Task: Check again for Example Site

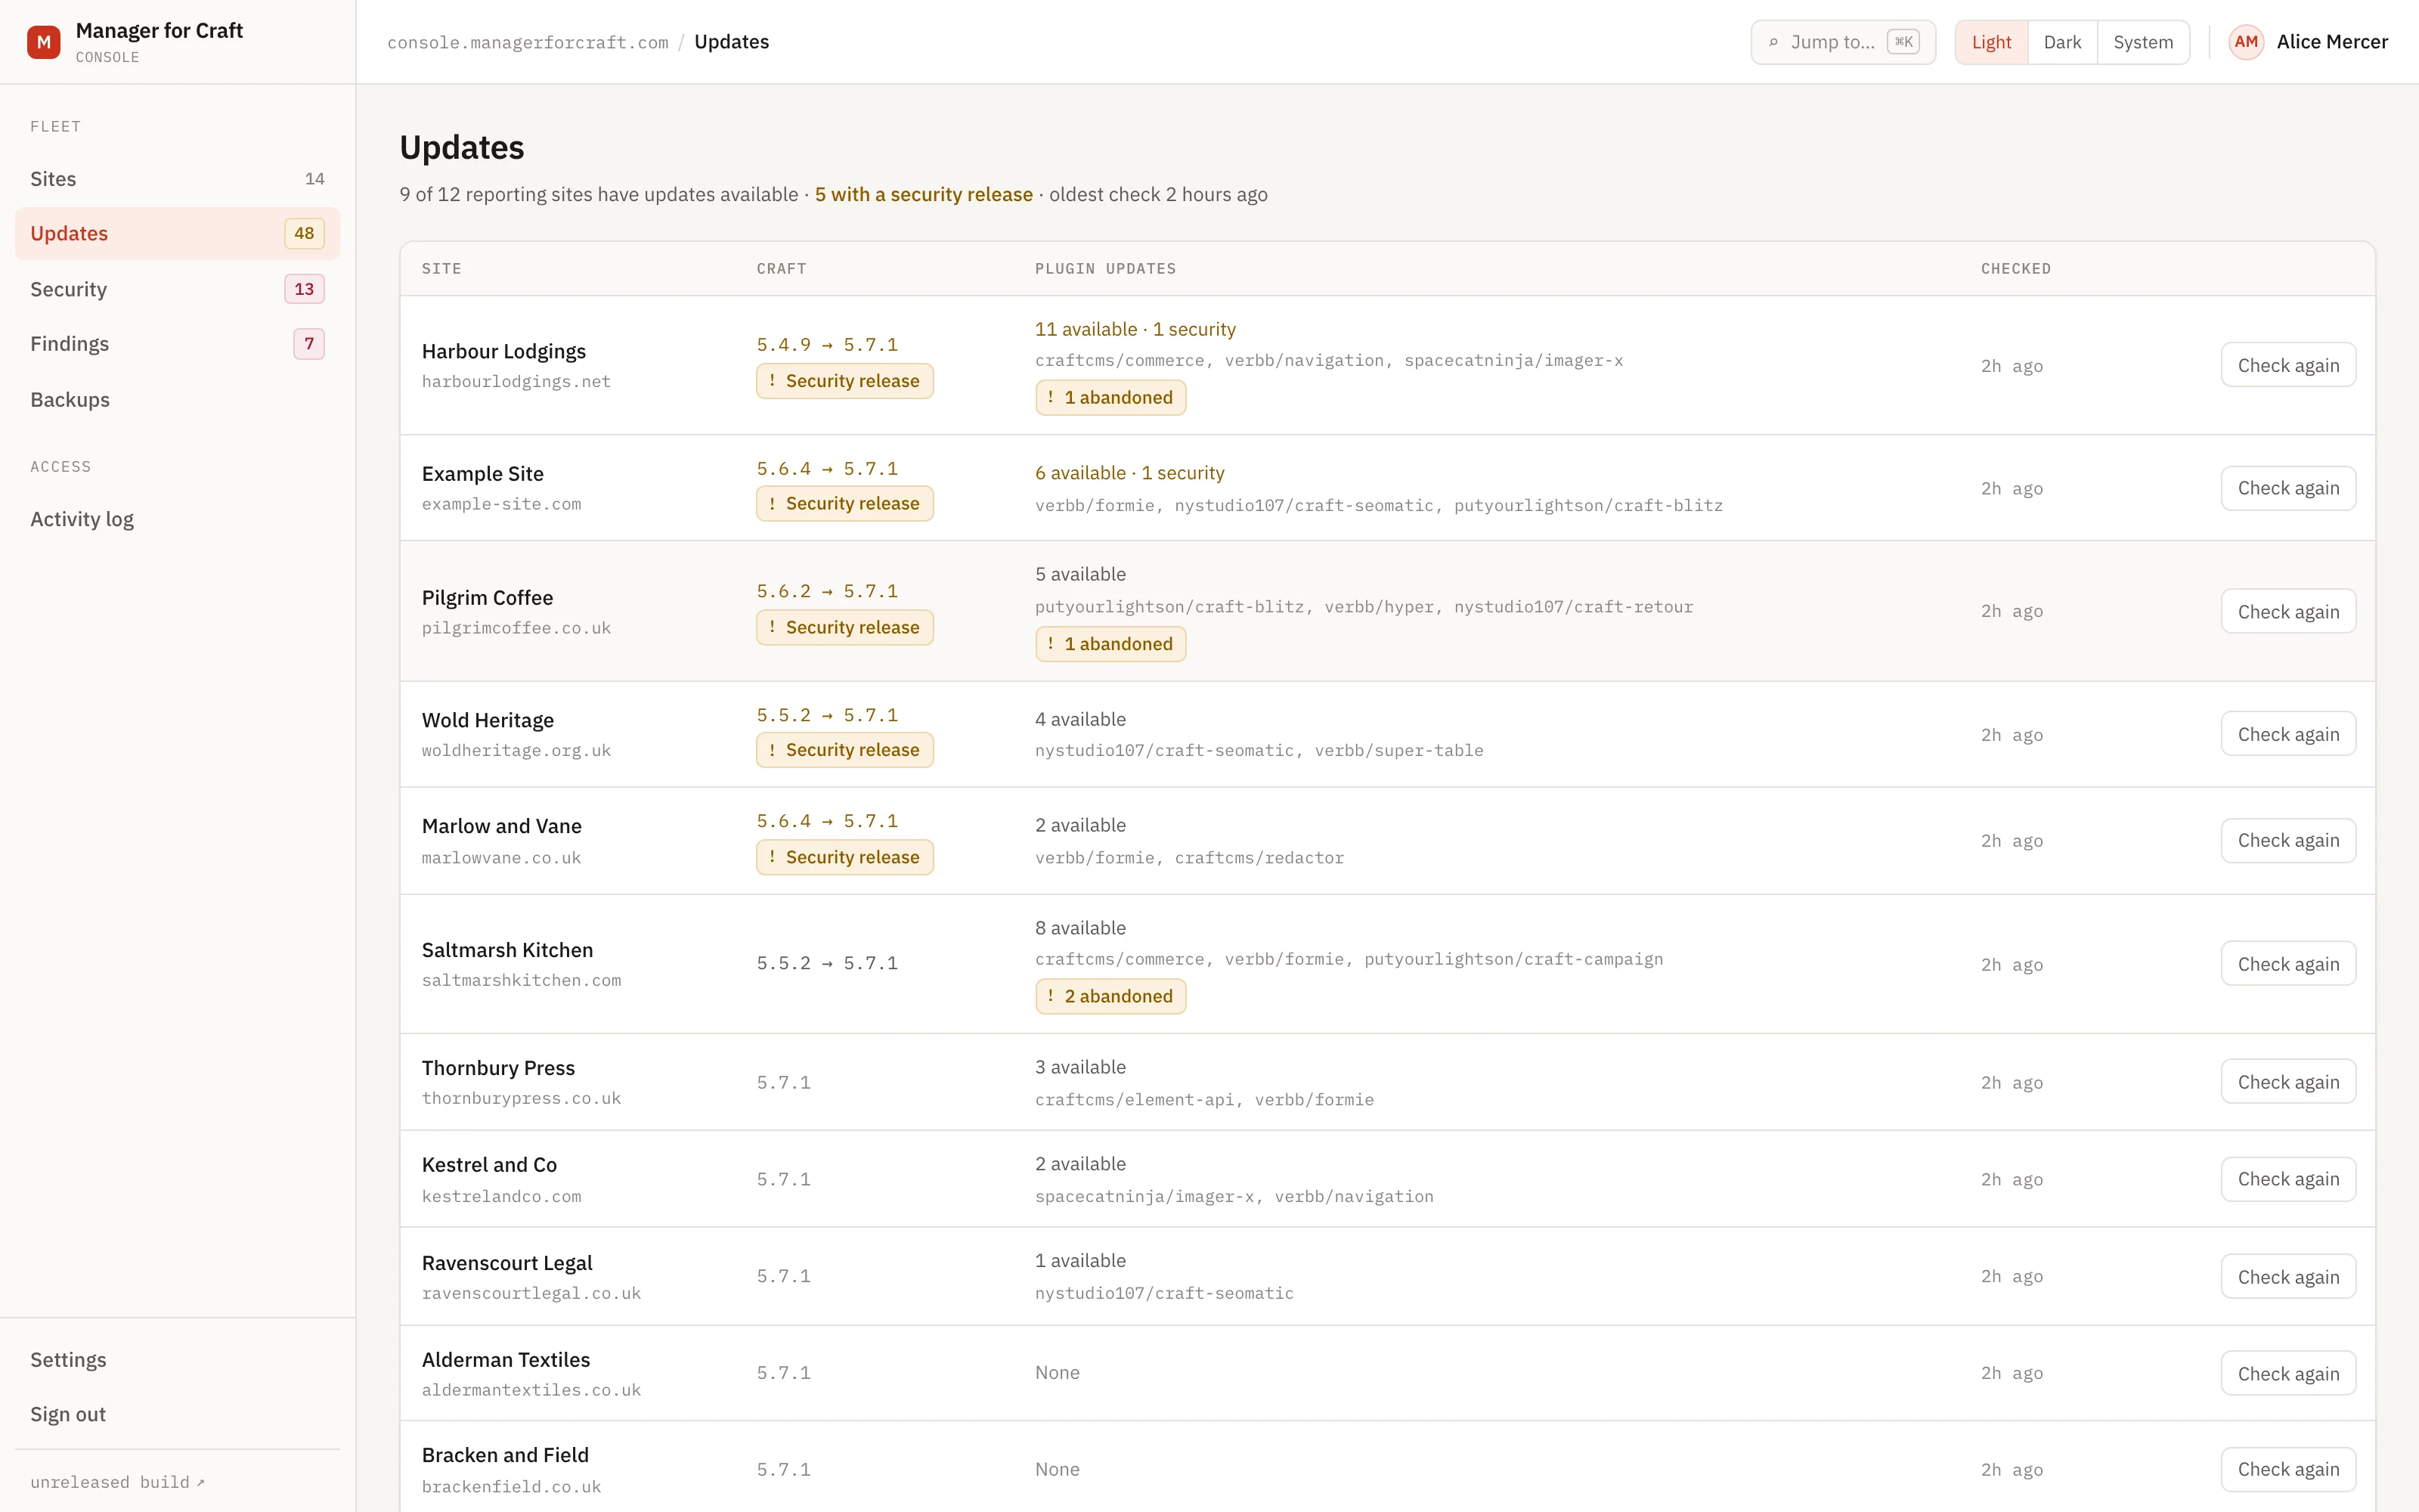Action: click(x=2288, y=488)
